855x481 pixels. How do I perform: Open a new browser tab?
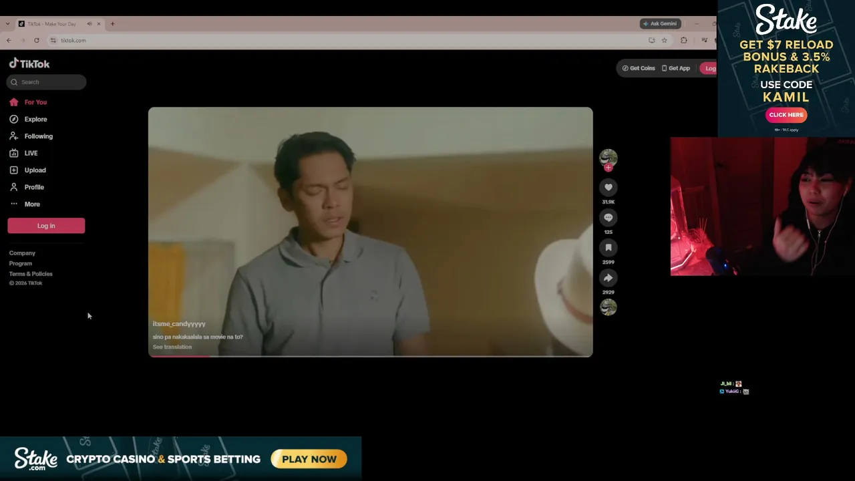tap(112, 24)
